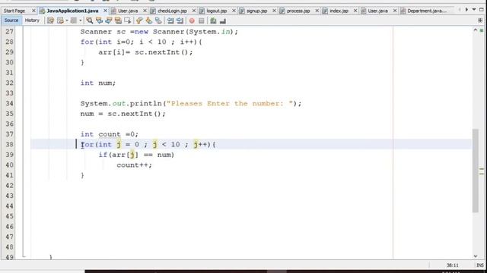Toggle Highlight Search in the editor toolbar
The height and width of the screenshot is (273, 487).
[118, 20]
